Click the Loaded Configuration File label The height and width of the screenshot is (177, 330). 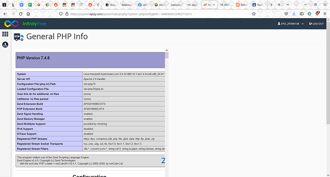(33, 89)
